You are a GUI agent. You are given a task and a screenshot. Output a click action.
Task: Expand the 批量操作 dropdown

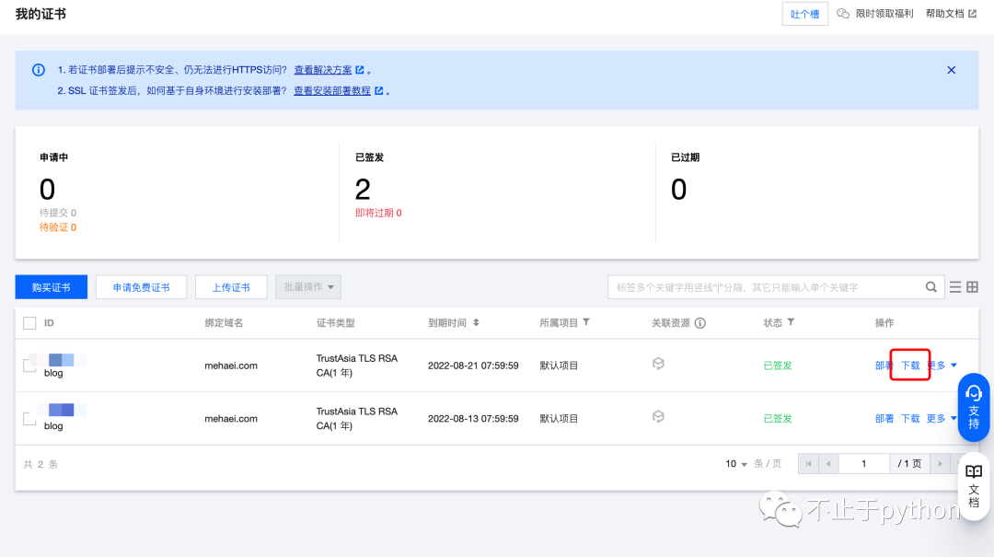click(308, 287)
